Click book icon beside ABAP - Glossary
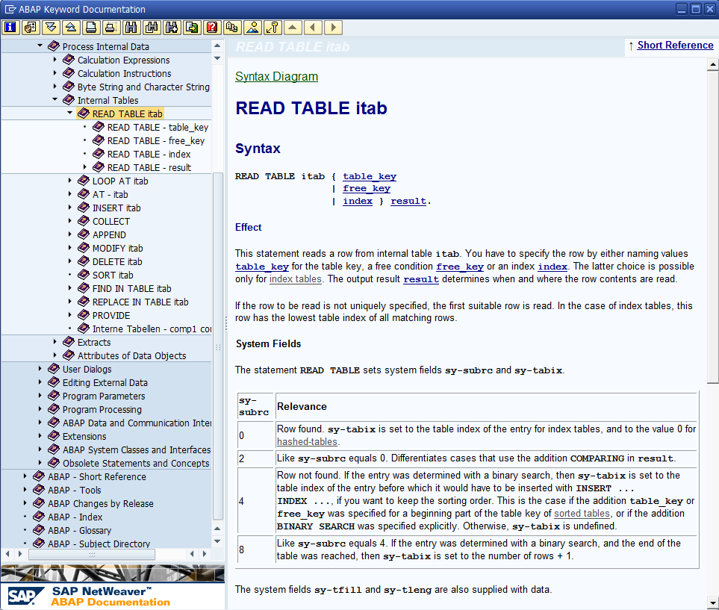Image resolution: width=719 pixels, height=610 pixels. tap(39, 530)
